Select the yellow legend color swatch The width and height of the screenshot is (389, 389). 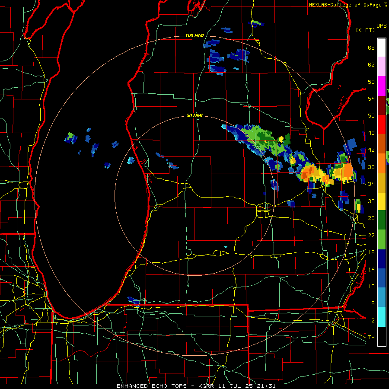coord(382,202)
